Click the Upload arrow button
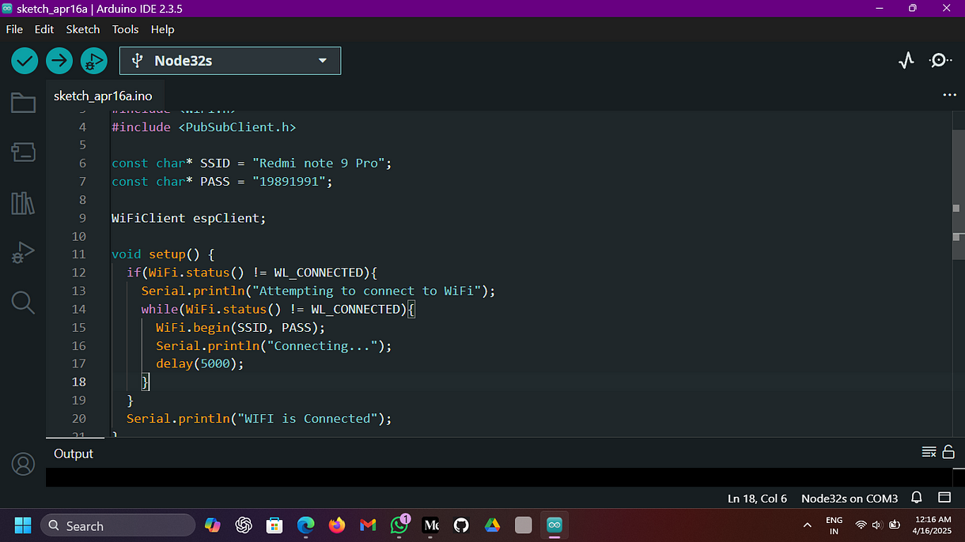The width and height of the screenshot is (965, 542). coord(59,60)
